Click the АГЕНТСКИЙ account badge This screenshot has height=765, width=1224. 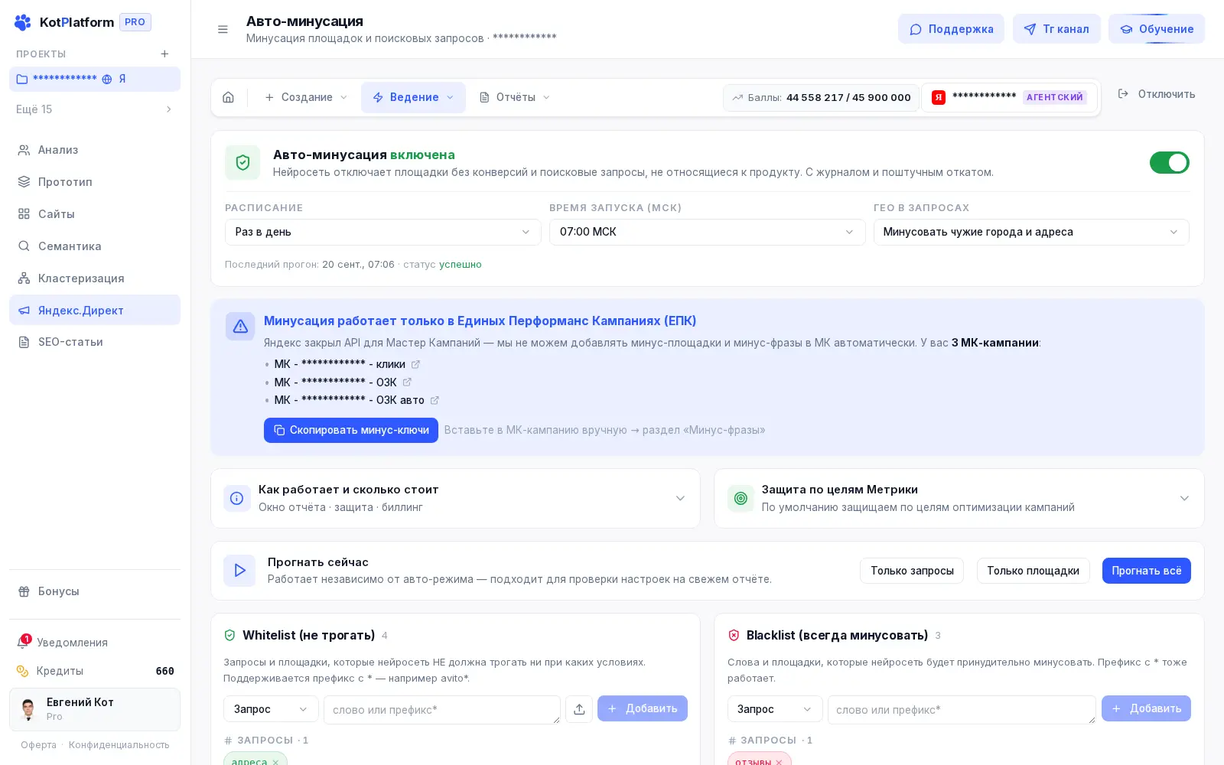tap(1054, 97)
